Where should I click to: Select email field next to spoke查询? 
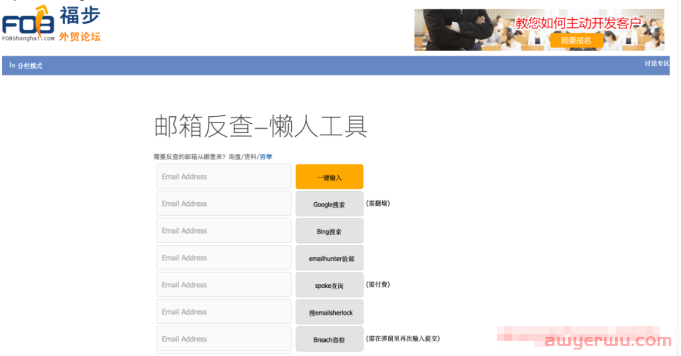224,285
